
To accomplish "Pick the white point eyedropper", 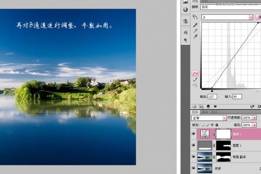I will point(195,36).
